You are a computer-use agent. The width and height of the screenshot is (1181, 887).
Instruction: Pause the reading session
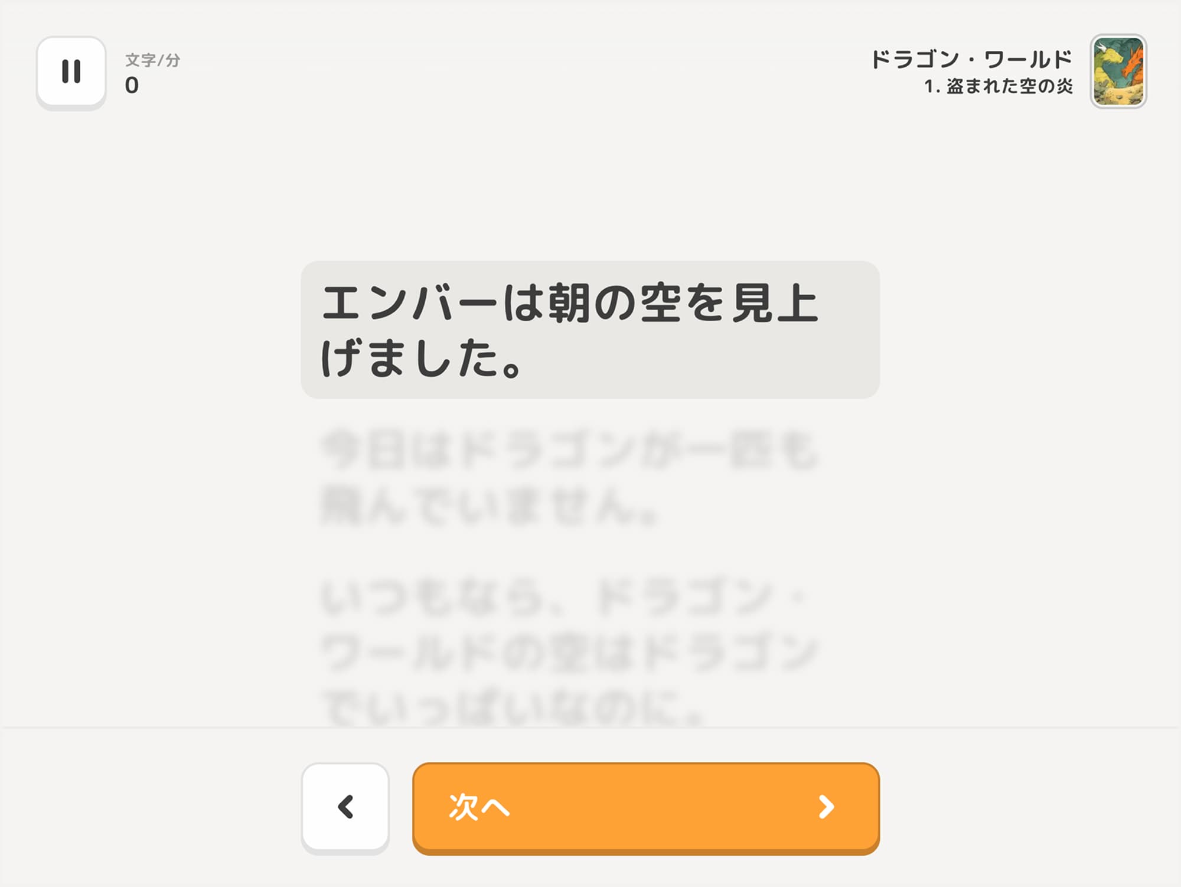coord(71,72)
